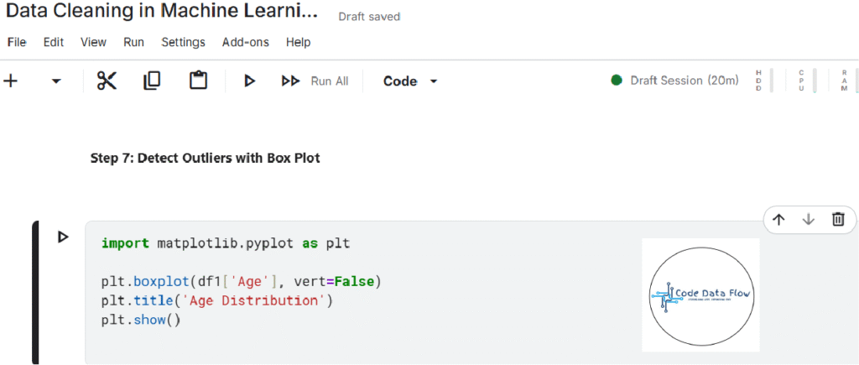Open the Add-ons menu
This screenshot has height=365, width=859.
point(245,42)
